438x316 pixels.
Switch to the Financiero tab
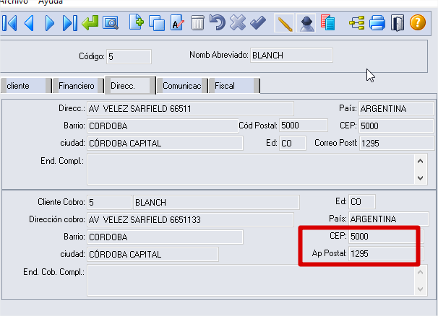tap(78, 86)
